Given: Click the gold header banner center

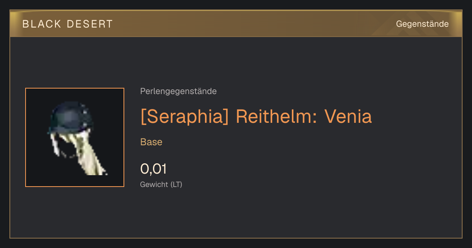Looking at the screenshot, I should click(236, 24).
